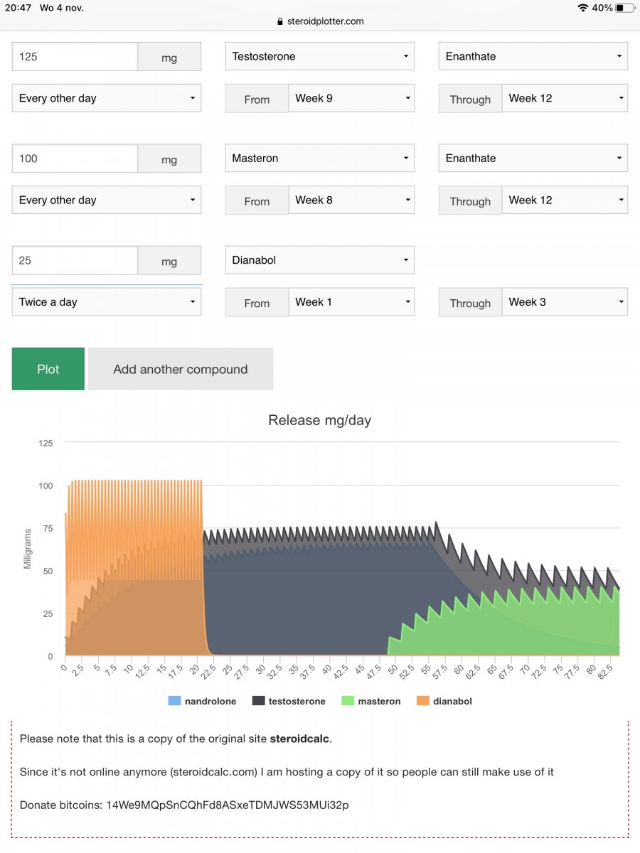This screenshot has height=853, width=640.
Task: Change the Through Week 3 selector
Action: (x=565, y=302)
